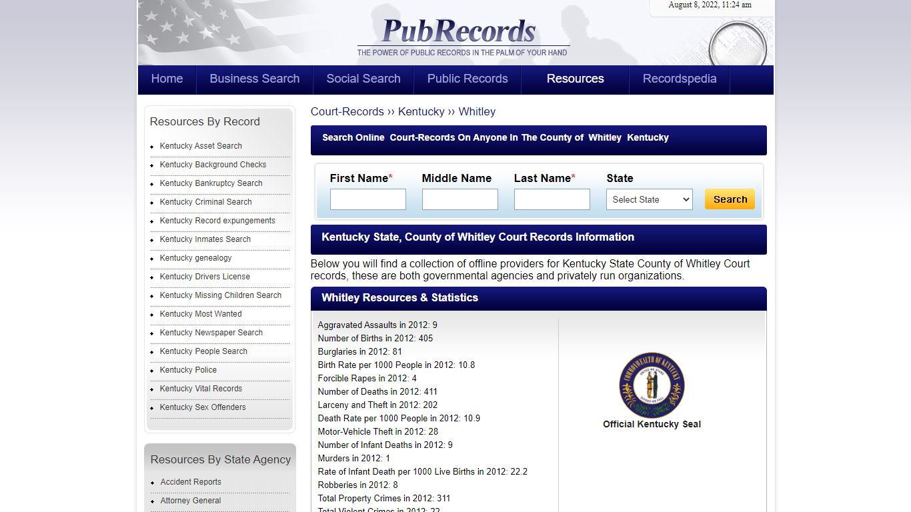Open Accident Reports link

pos(191,482)
